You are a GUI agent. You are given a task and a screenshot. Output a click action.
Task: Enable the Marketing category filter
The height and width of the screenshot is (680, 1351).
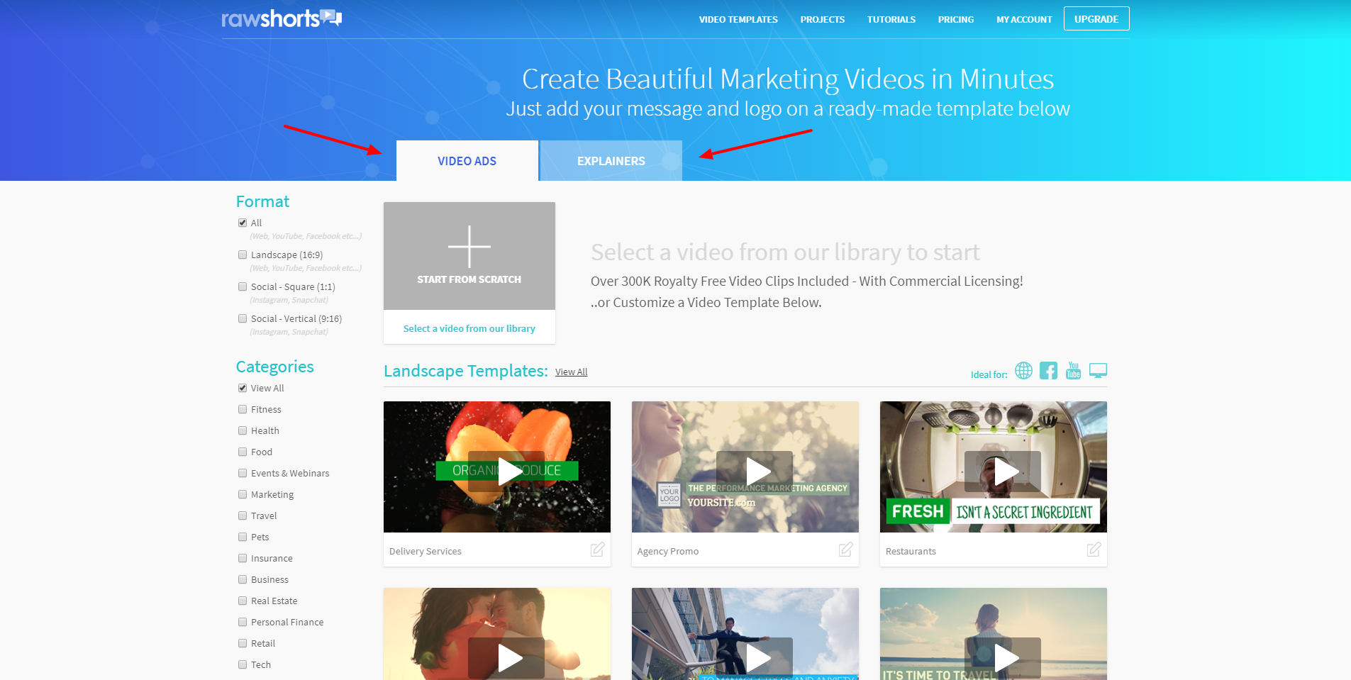tap(243, 494)
